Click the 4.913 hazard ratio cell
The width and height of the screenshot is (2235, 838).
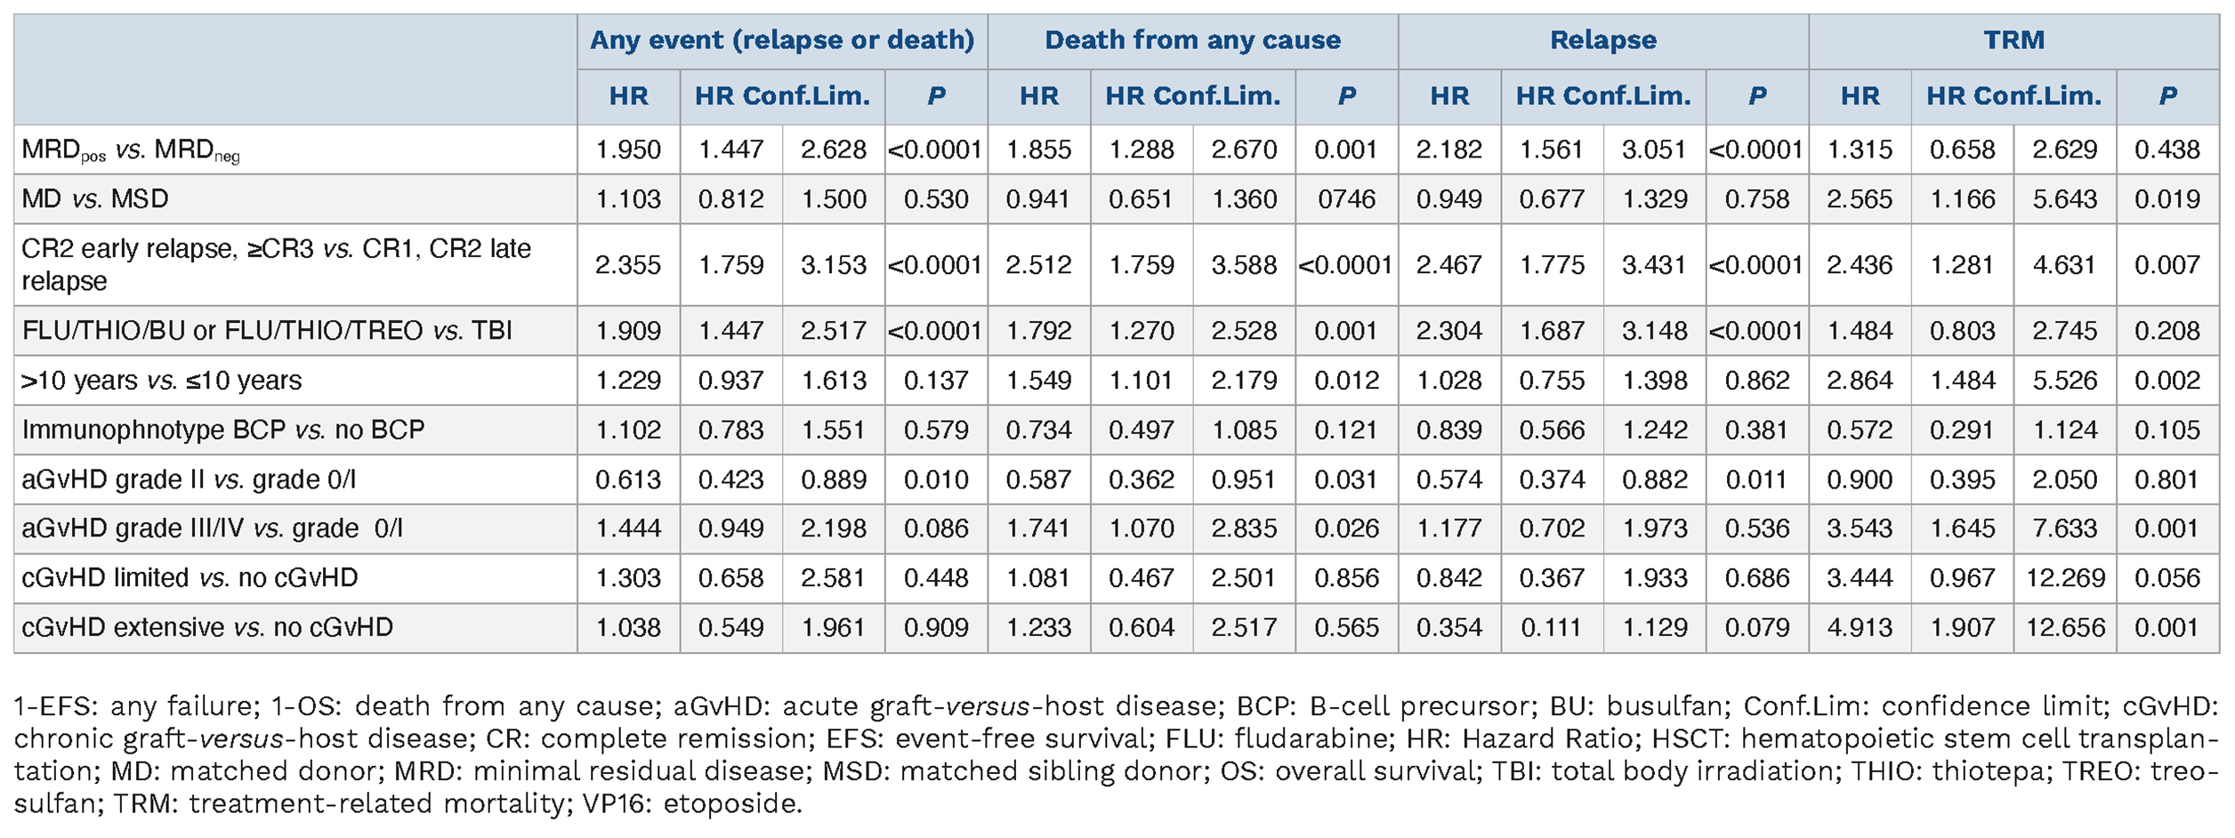1860,627
